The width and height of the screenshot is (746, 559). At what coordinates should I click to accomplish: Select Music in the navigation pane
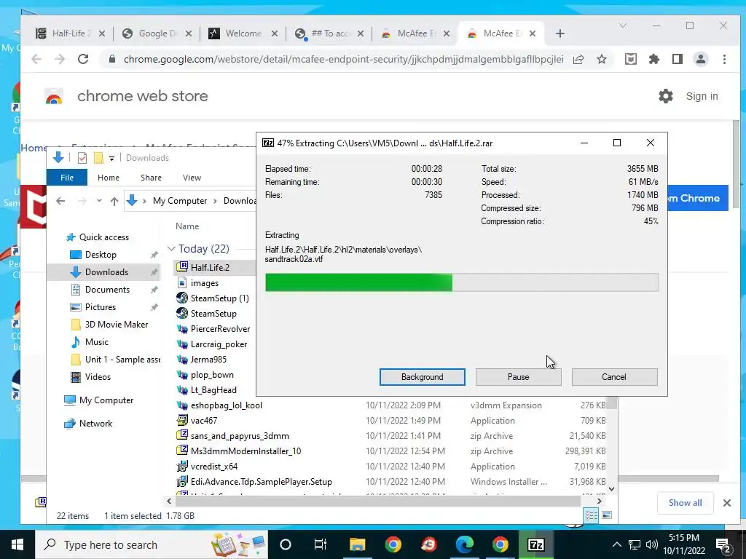click(x=97, y=342)
